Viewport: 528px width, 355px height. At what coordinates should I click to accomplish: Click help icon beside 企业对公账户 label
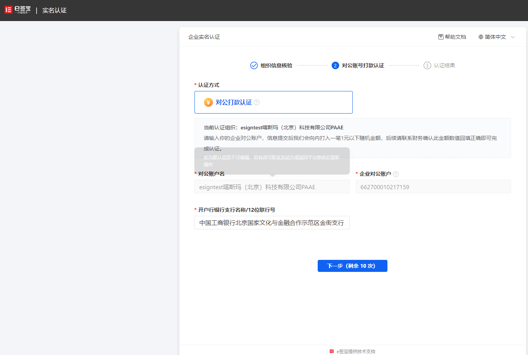396,174
